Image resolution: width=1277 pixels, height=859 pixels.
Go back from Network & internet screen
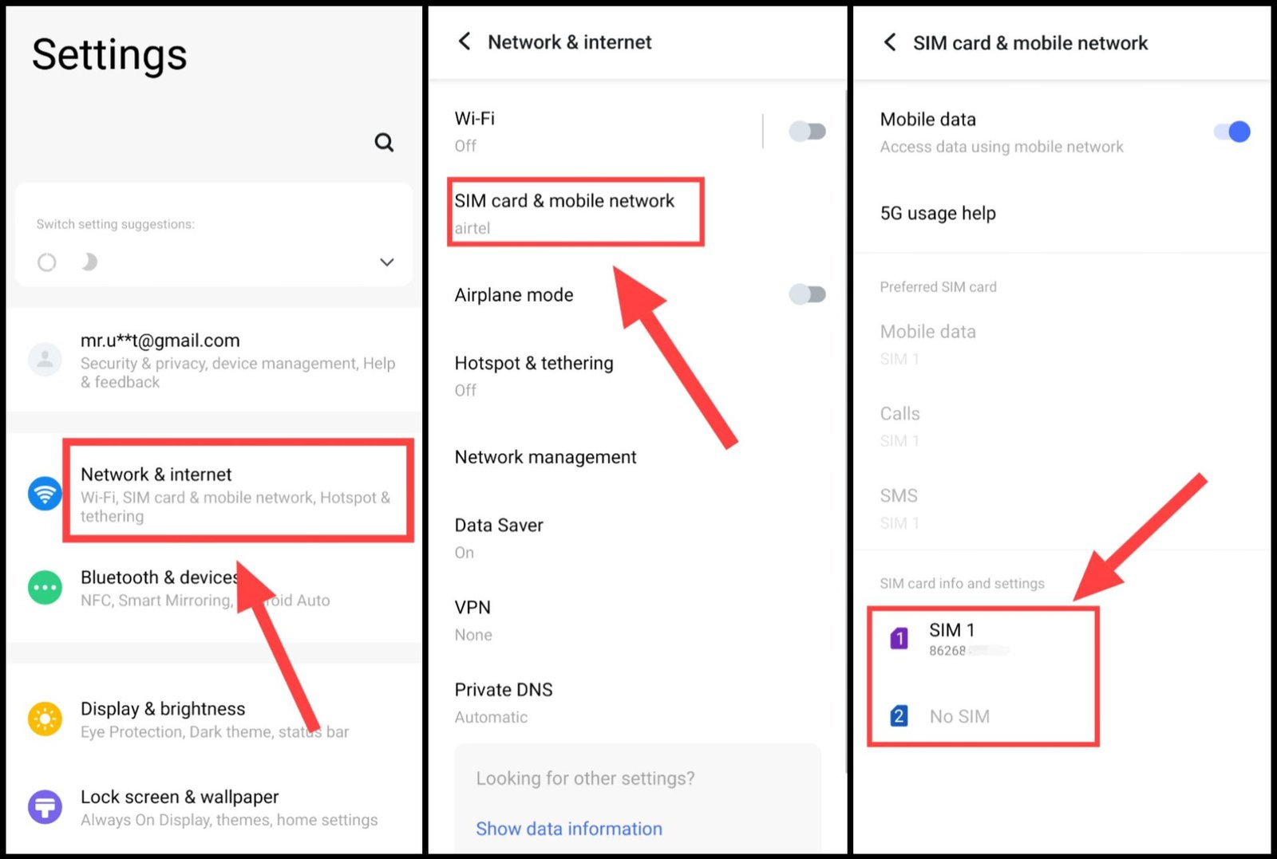click(x=465, y=41)
